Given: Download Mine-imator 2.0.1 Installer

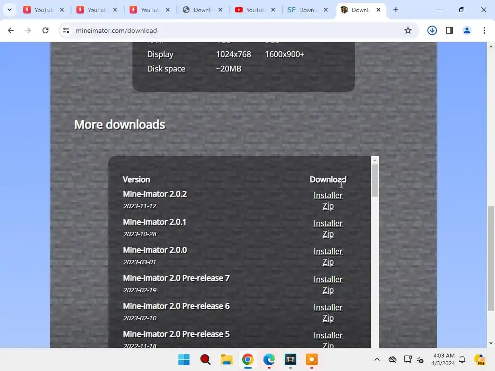Looking at the screenshot, I should click(328, 223).
